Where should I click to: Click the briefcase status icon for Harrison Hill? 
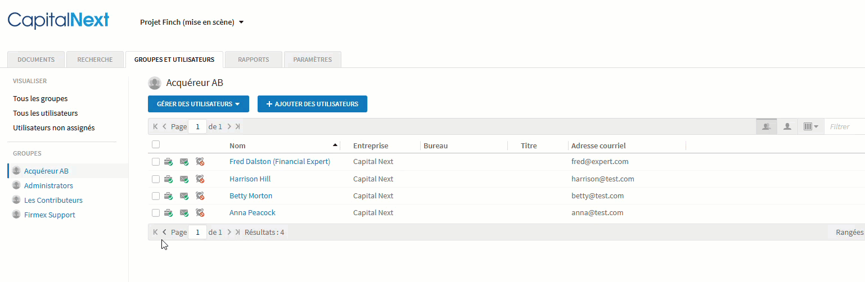[168, 179]
